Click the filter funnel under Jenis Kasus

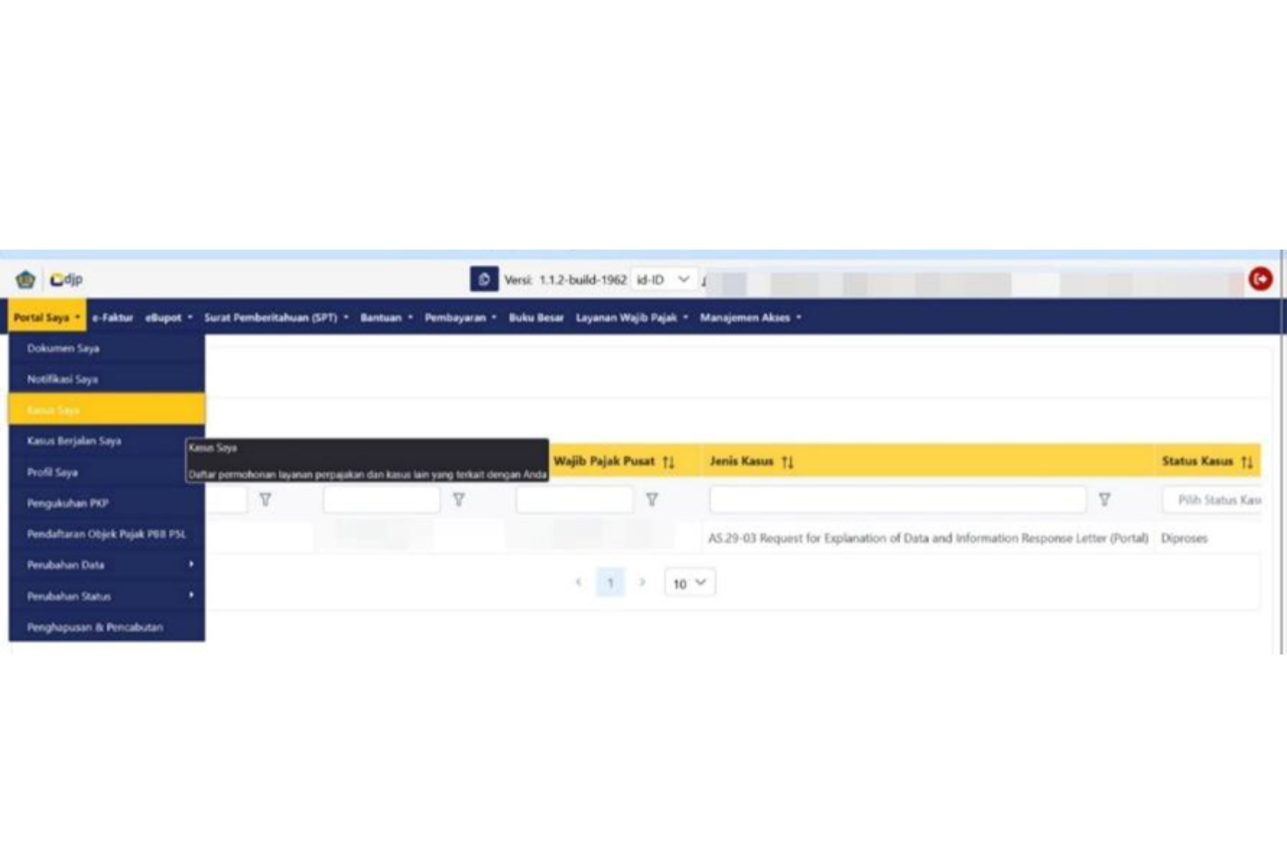pos(1104,499)
